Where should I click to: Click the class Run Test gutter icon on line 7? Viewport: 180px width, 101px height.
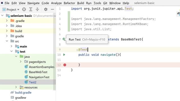pos(64,39)
